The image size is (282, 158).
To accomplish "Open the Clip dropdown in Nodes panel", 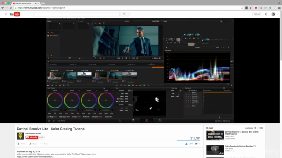I will pos(226,21).
